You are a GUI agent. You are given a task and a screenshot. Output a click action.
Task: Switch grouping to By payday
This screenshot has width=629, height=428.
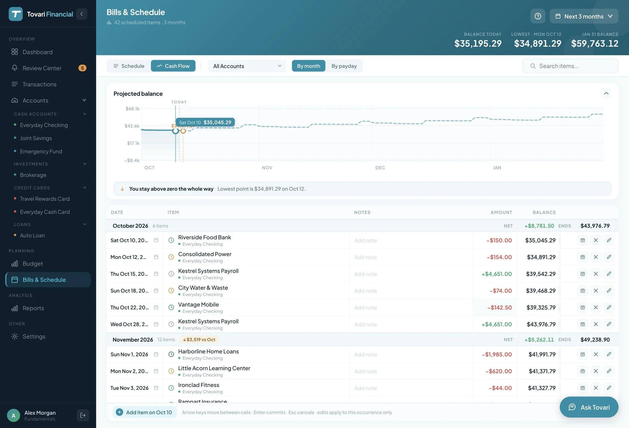coord(344,66)
